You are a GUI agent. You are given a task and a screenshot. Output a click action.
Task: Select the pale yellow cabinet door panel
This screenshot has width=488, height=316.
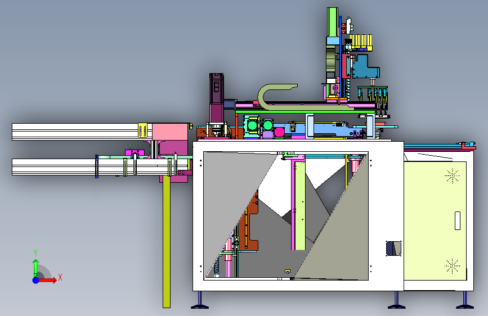(435, 220)
